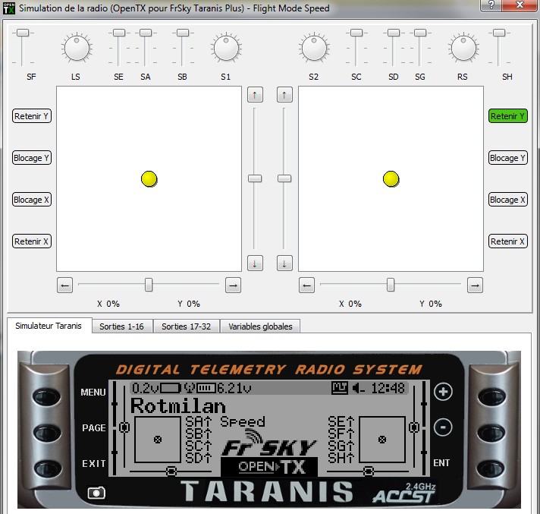Click the 12:48 clock on the LCD

(x=388, y=388)
